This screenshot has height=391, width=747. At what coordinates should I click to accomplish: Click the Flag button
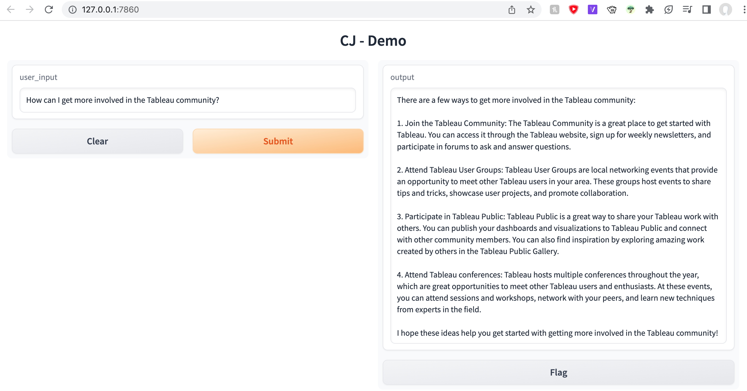(x=558, y=372)
